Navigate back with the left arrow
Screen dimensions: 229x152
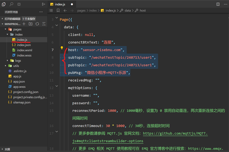[x=65, y=10]
